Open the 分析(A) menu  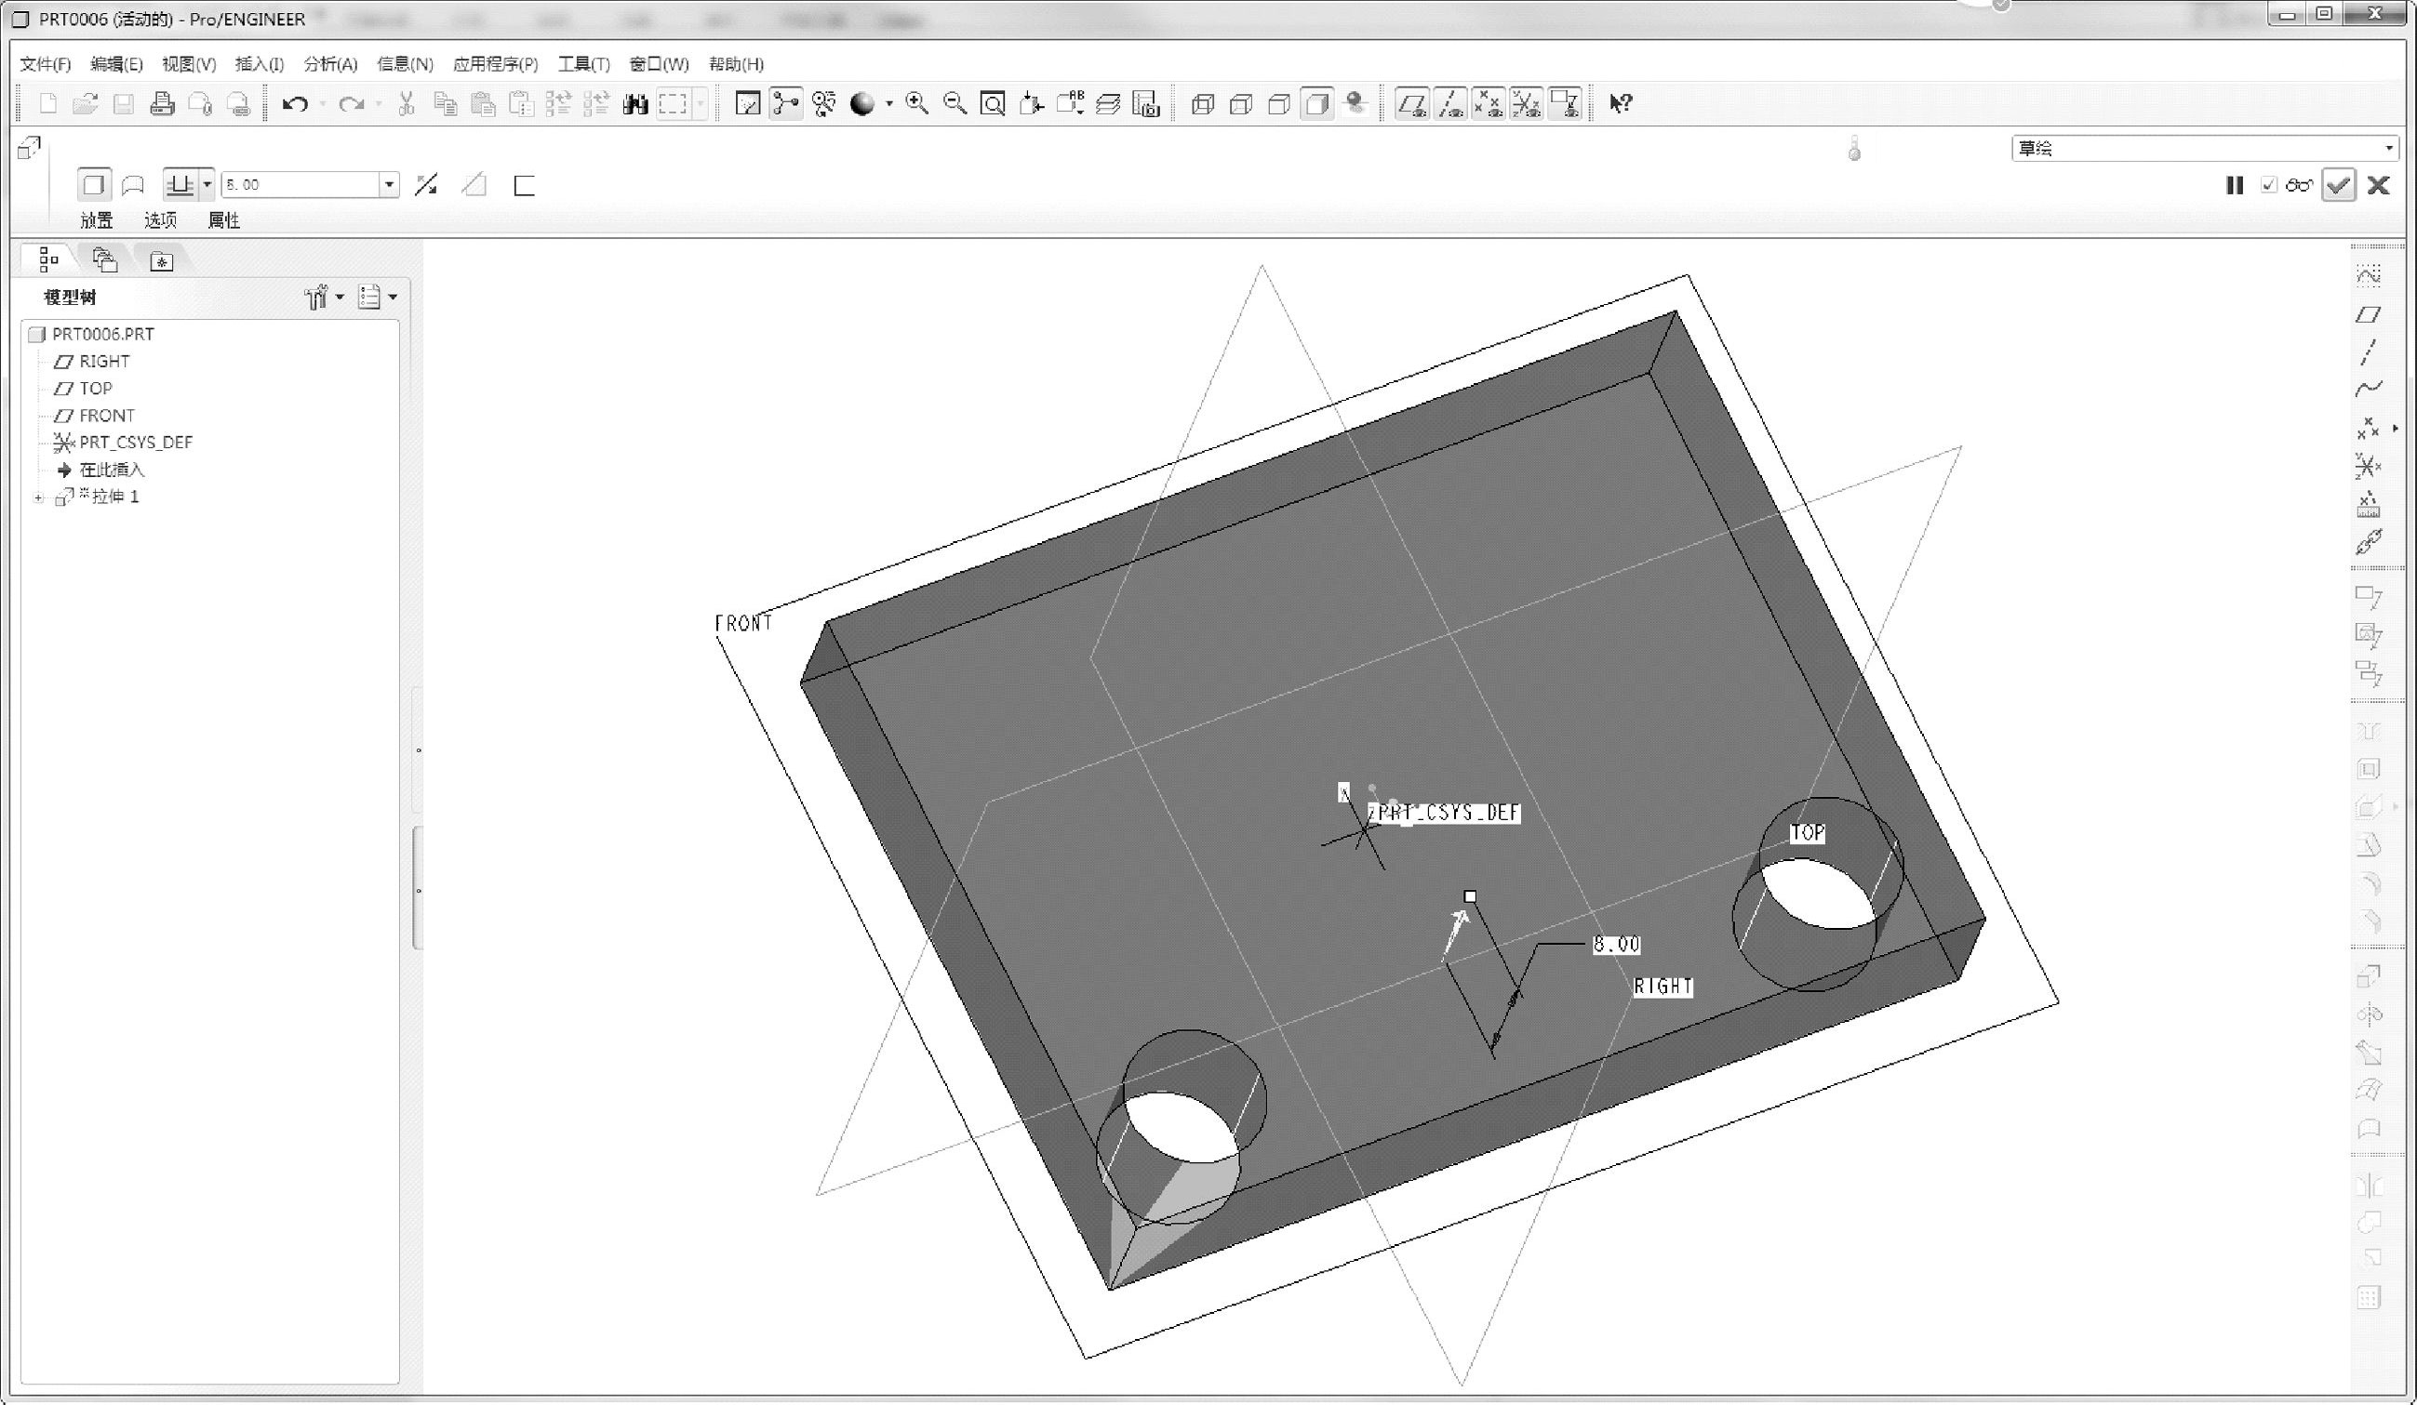pos(330,64)
